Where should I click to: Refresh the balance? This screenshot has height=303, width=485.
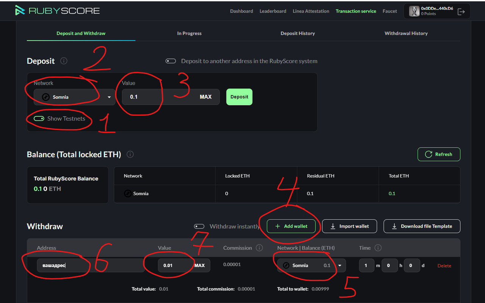439,154
